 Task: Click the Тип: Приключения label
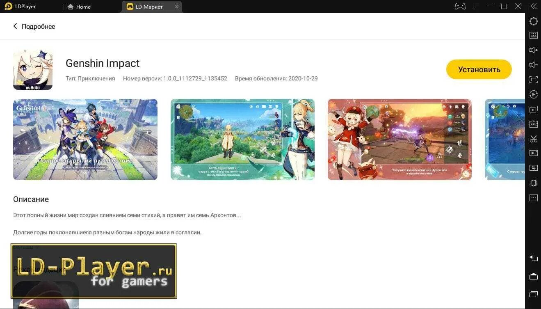(90, 78)
